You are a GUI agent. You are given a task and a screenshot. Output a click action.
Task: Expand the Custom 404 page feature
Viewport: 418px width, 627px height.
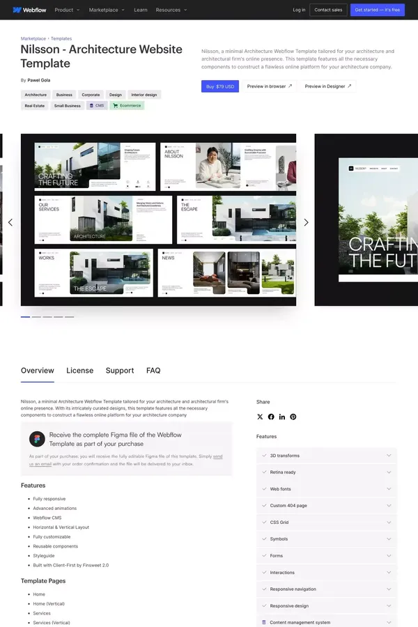pos(327,506)
